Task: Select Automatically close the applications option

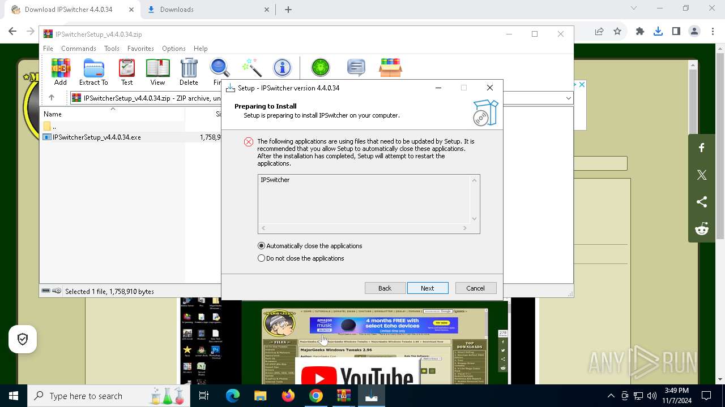Action: 310,246
